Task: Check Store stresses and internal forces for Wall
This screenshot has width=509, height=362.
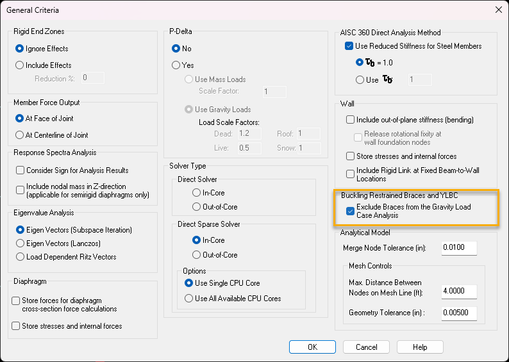Action: click(x=350, y=156)
